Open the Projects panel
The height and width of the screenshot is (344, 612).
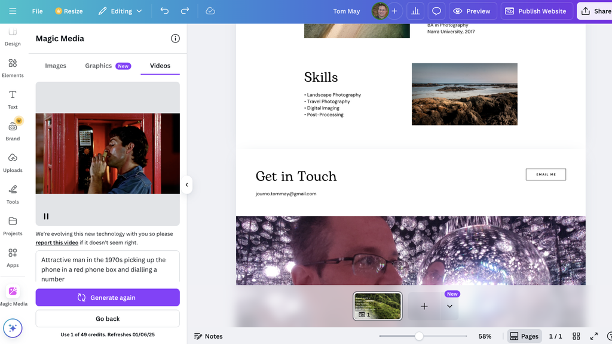tap(12, 225)
